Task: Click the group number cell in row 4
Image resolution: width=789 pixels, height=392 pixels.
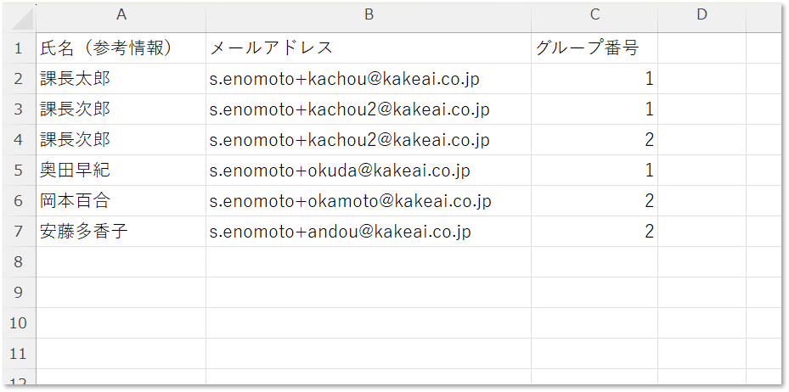Action: (x=595, y=140)
